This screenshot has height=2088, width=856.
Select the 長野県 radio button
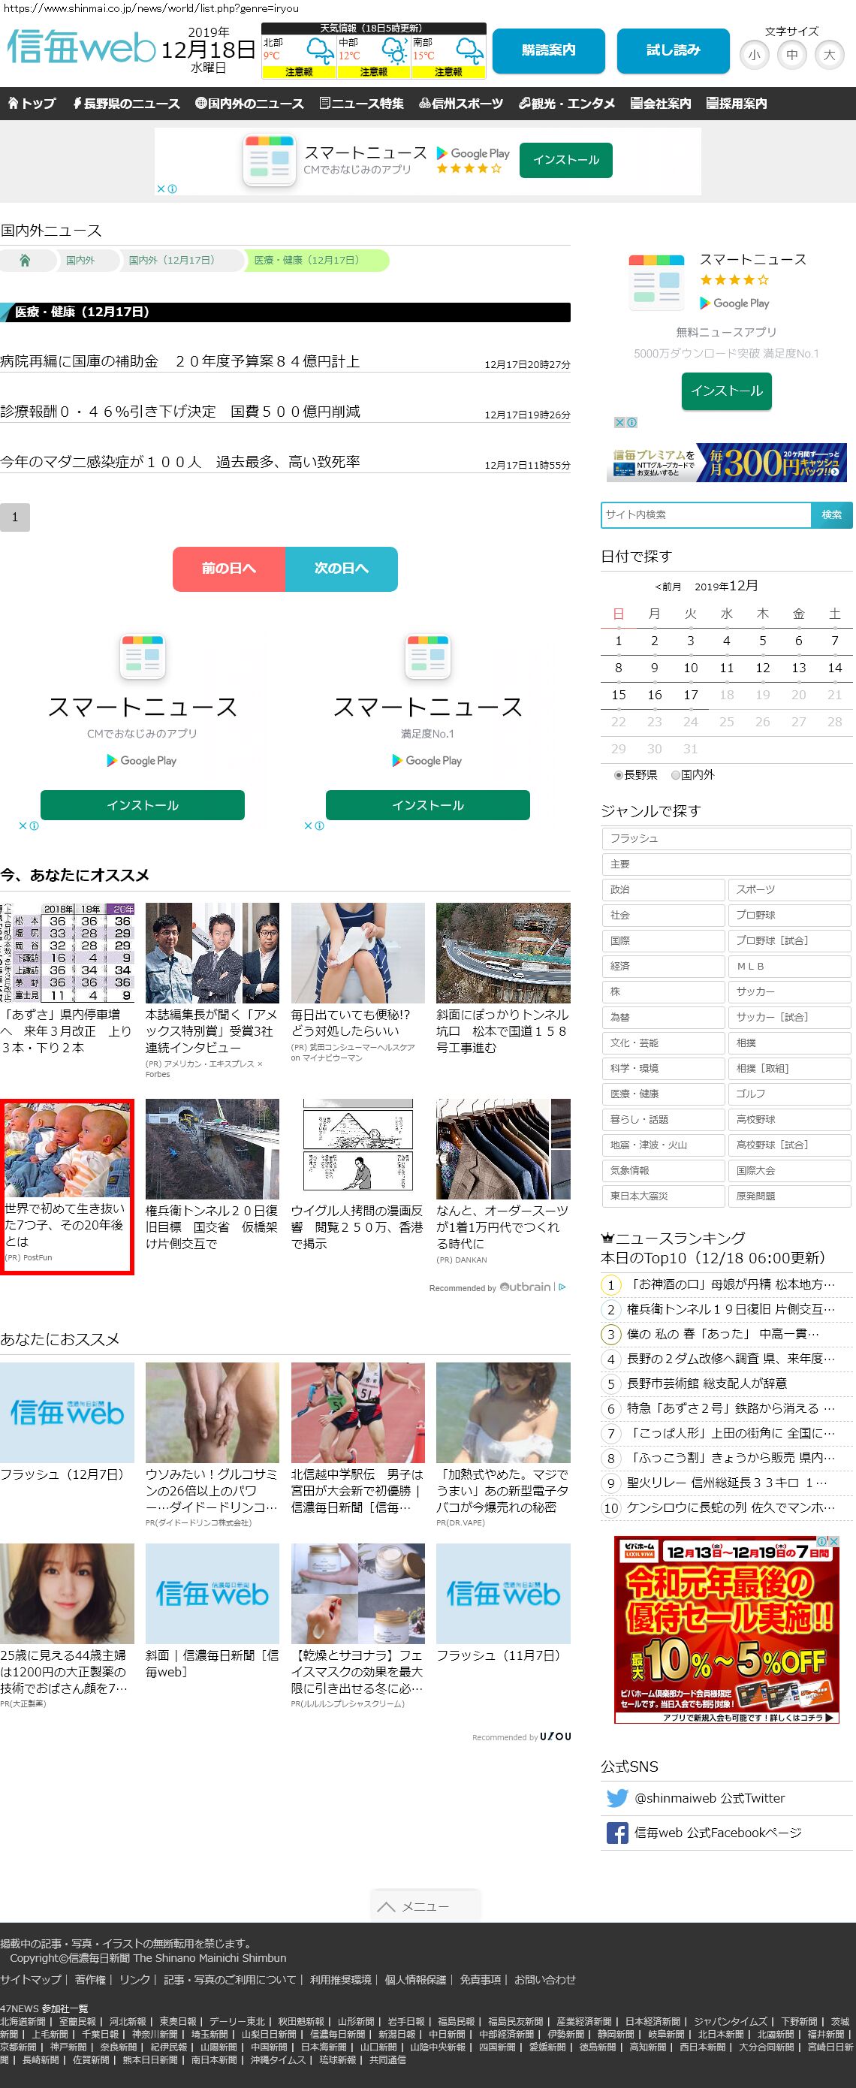[619, 775]
